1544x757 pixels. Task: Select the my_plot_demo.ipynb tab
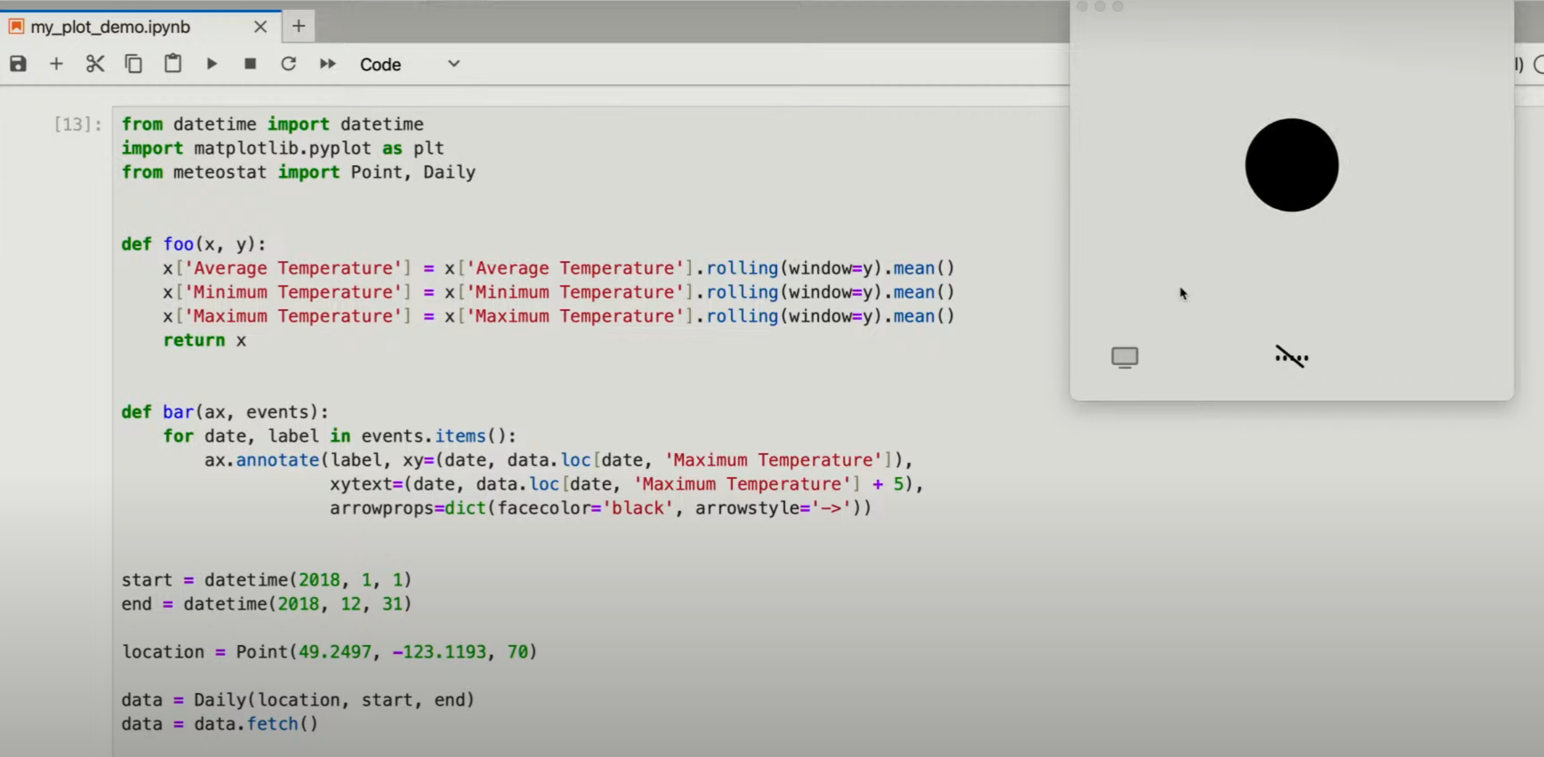(111, 27)
